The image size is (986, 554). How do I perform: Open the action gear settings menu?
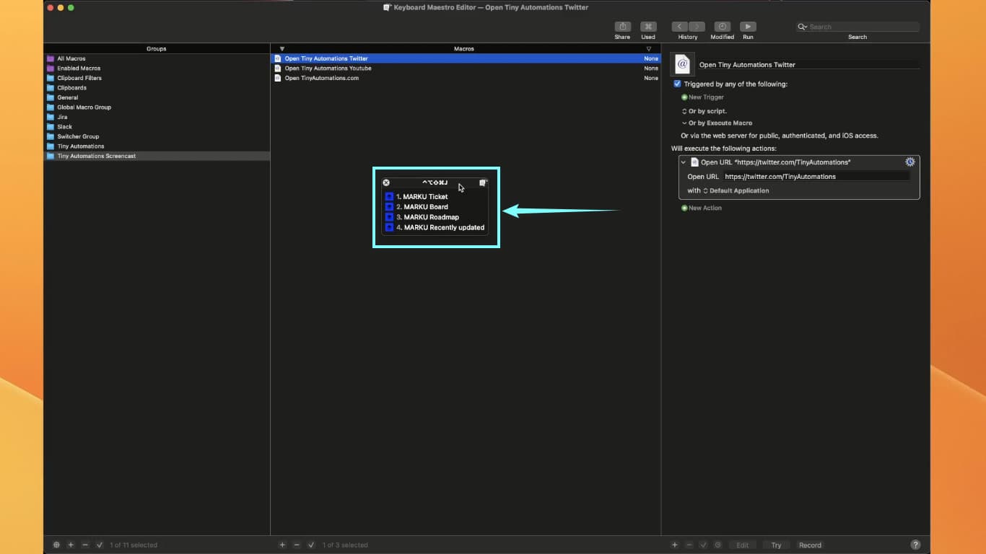(x=910, y=162)
